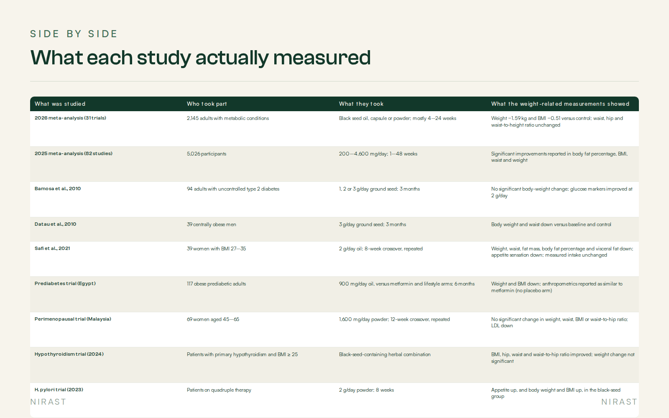
Task: Click 'BMI, hip, waist and waist-to-hip ratio improved'
Action: tap(563, 358)
